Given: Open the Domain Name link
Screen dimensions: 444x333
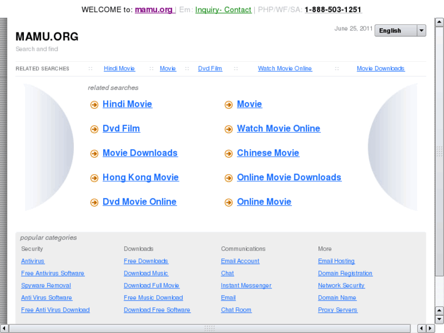Looking at the screenshot, I should [x=337, y=298].
